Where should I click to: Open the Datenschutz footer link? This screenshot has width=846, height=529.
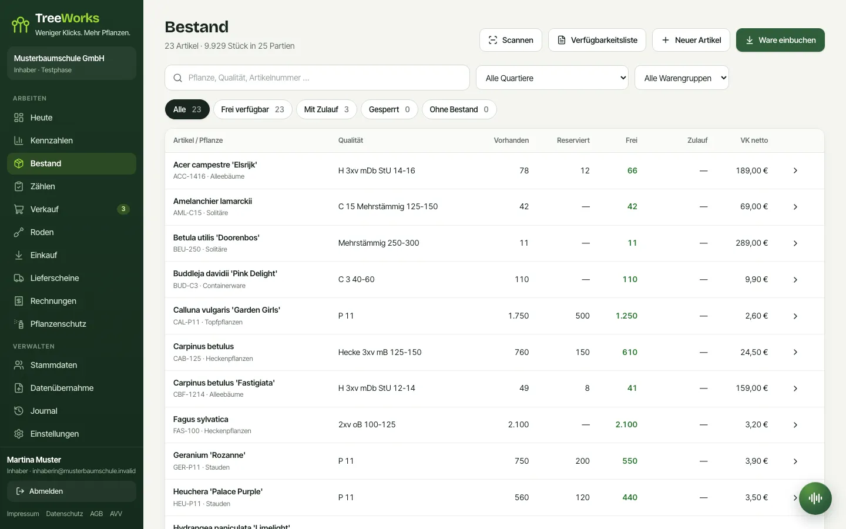65,514
